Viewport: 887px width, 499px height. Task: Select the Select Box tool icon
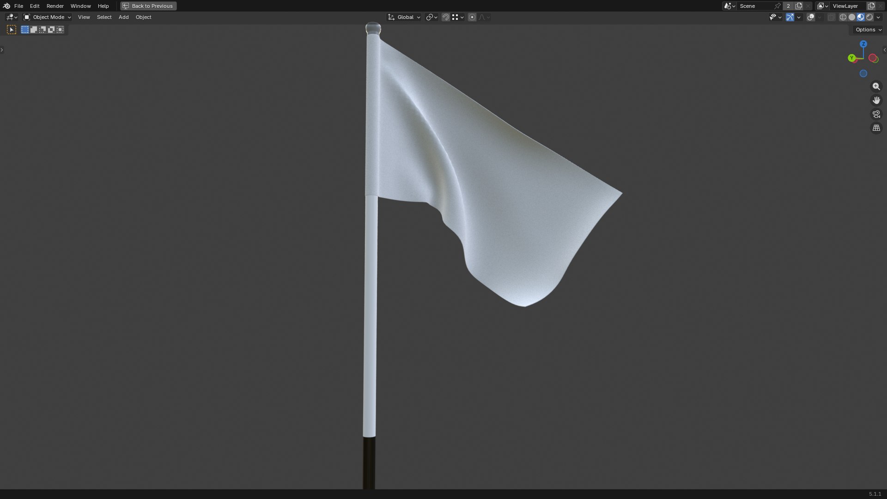tap(12, 30)
